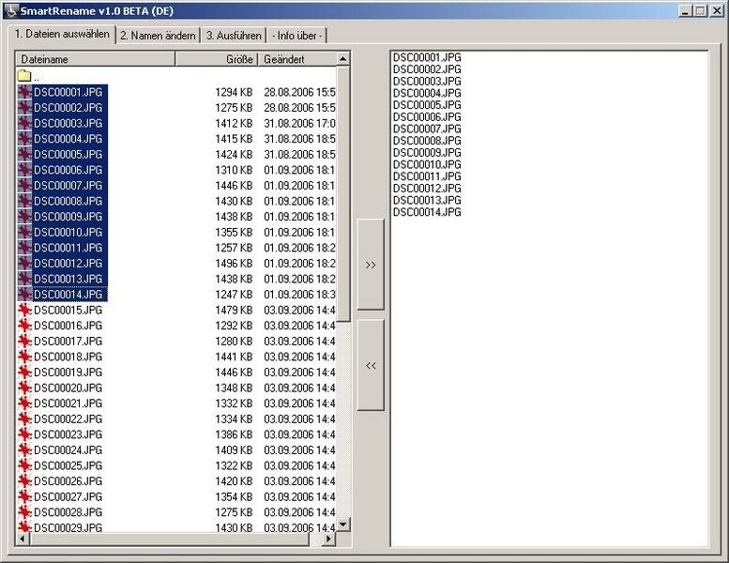Click the 1412 KB size value

[234, 123]
